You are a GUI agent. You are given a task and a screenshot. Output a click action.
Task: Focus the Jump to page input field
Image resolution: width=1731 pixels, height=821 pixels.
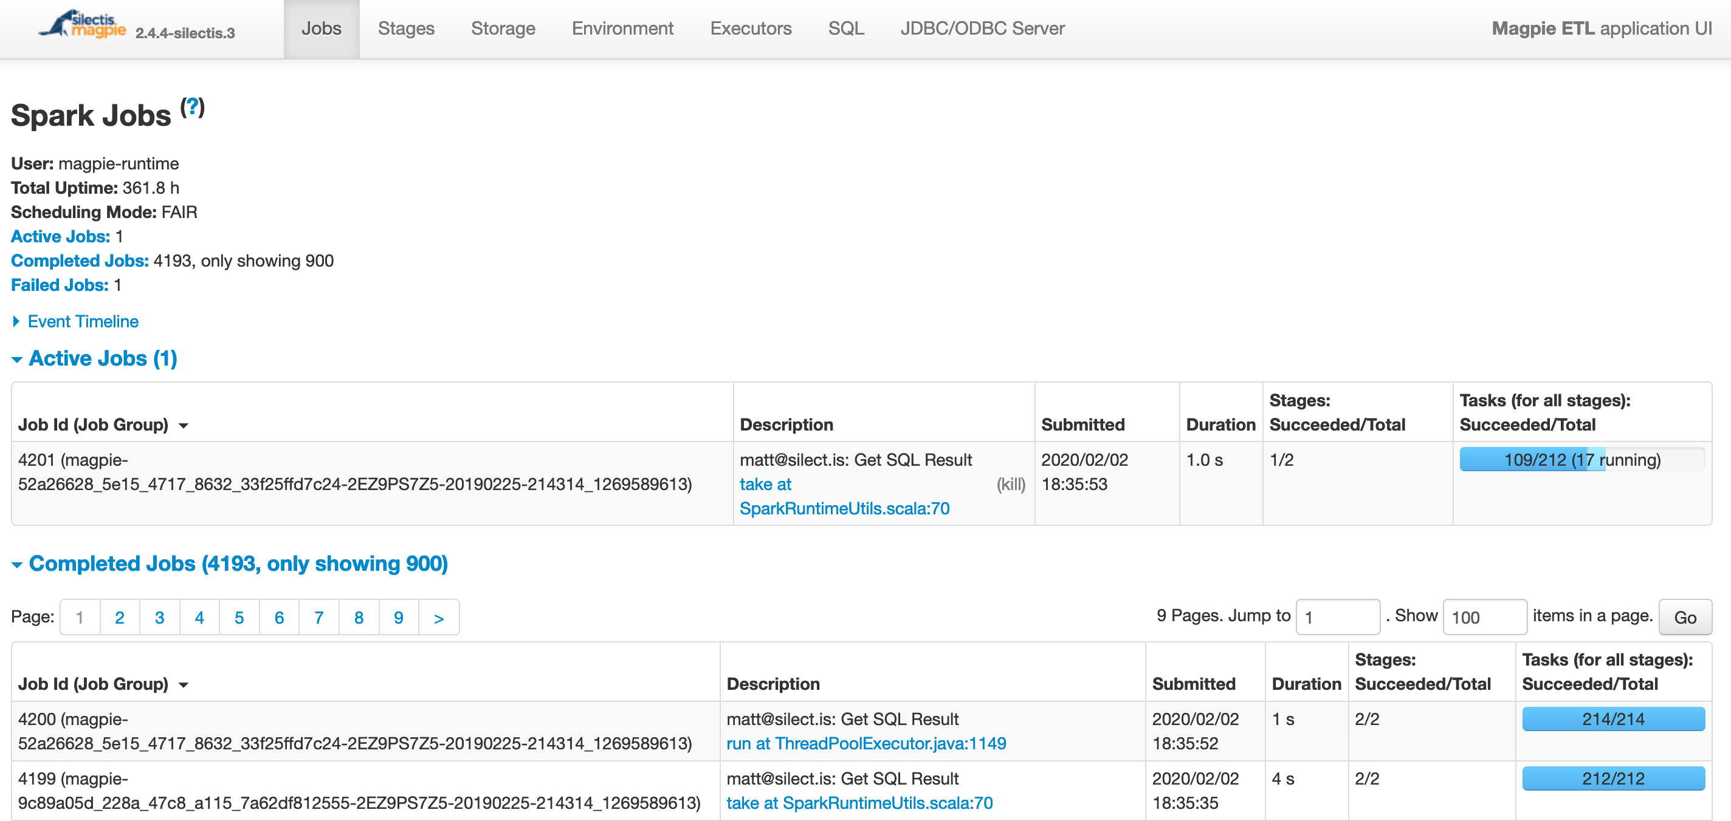1337,618
